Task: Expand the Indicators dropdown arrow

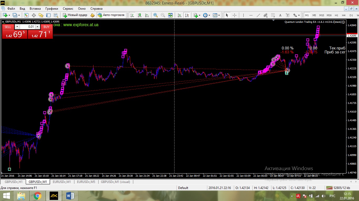Action: [x=199, y=15]
